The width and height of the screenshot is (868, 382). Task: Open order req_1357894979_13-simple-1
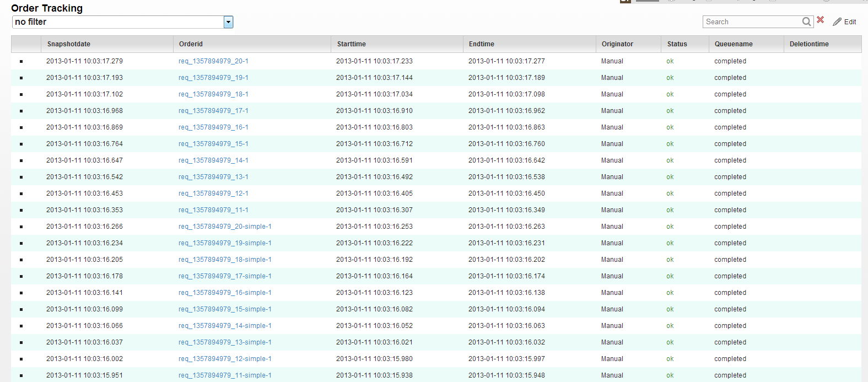(x=225, y=342)
